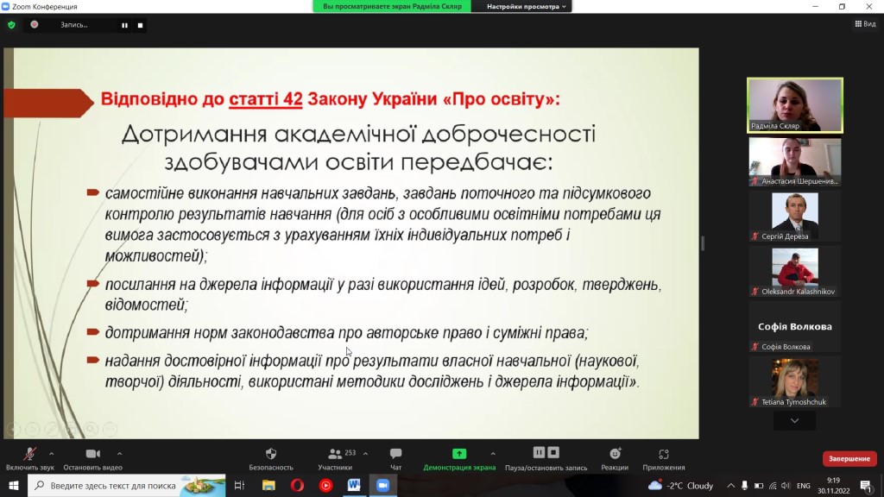Open Участники participants panel
Image resolution: width=884 pixels, height=497 pixels.
335,459
